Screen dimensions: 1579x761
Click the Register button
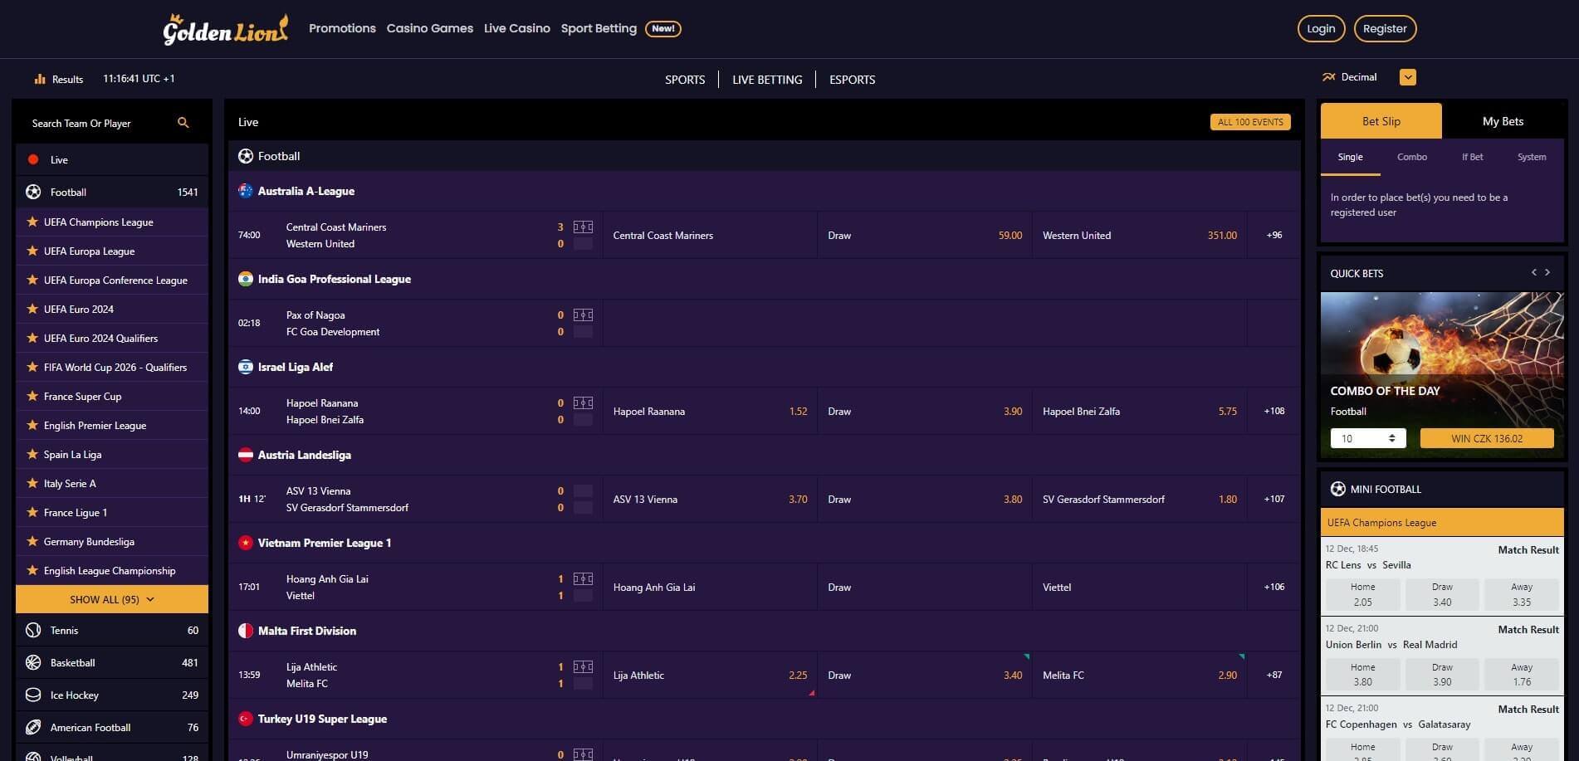(1385, 27)
